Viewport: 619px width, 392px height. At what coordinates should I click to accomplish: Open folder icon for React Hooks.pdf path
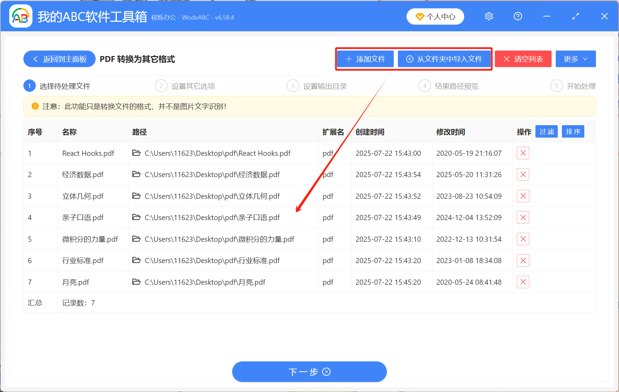pyautogui.click(x=137, y=153)
